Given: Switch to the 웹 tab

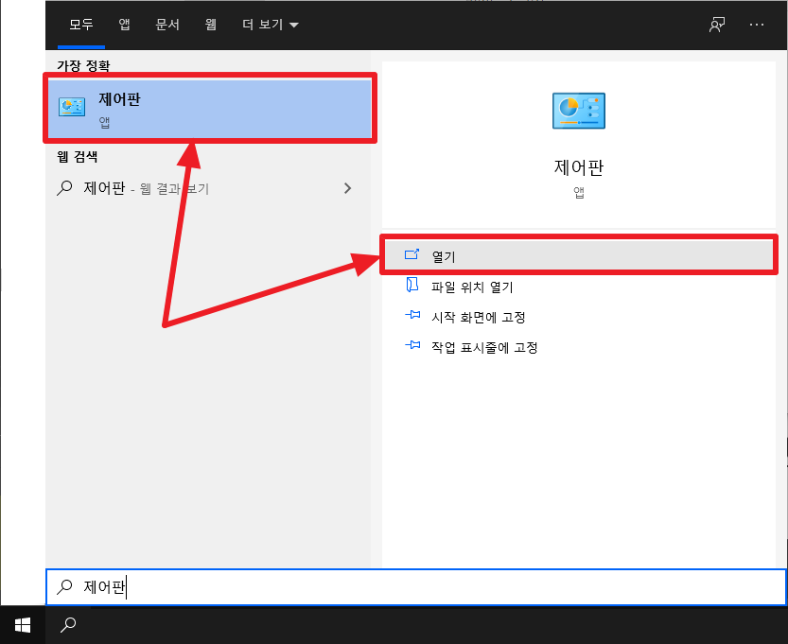Looking at the screenshot, I should point(211,24).
